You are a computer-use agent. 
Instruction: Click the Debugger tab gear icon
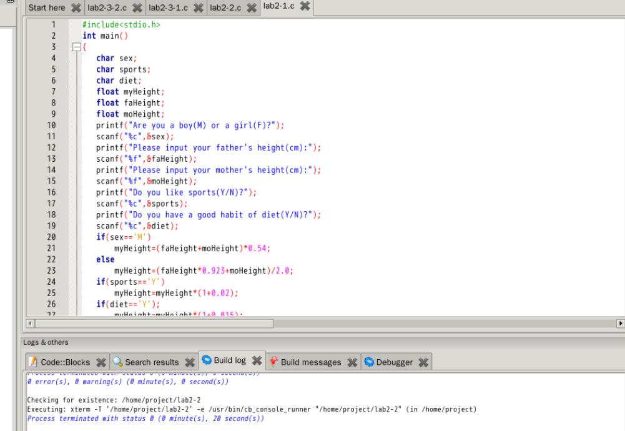(x=369, y=362)
